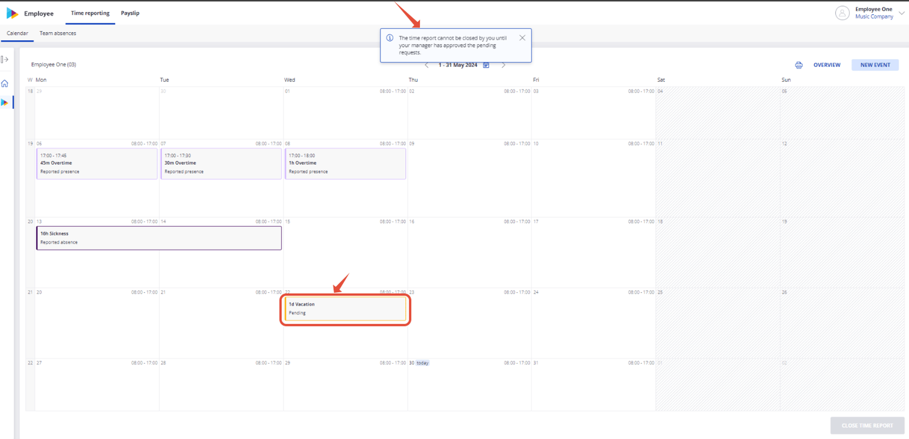Expand the Employee One account dropdown chevron

pos(901,13)
